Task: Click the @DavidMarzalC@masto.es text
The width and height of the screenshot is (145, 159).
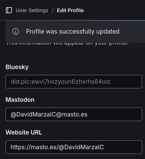Action: pos(49,114)
